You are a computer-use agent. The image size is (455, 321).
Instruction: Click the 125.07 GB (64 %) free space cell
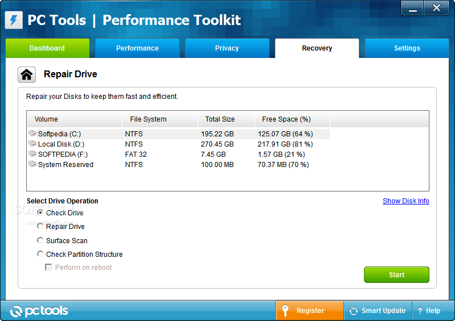point(286,134)
